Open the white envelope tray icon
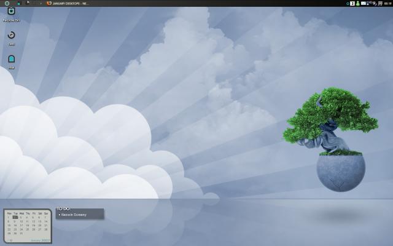393x246 pixels. click(364, 3)
